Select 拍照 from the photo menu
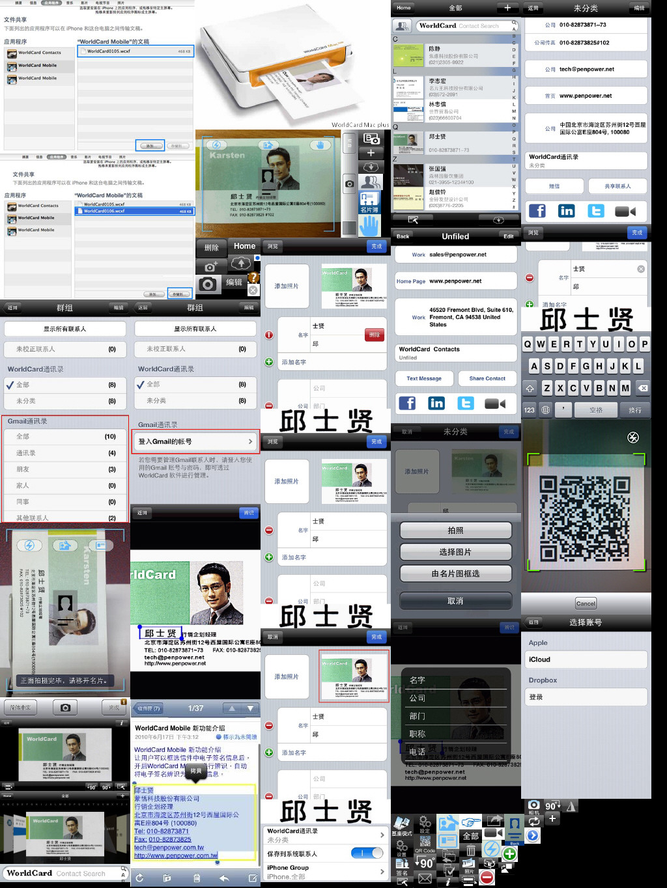The width and height of the screenshot is (667, 888). click(x=455, y=531)
